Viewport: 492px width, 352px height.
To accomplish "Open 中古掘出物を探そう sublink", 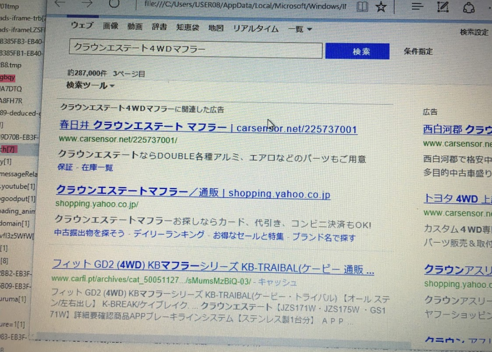I will pos(89,233).
